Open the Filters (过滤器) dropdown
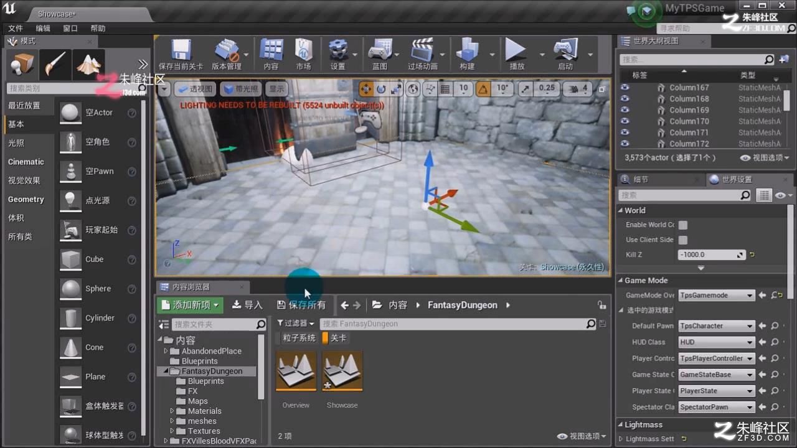 296,324
